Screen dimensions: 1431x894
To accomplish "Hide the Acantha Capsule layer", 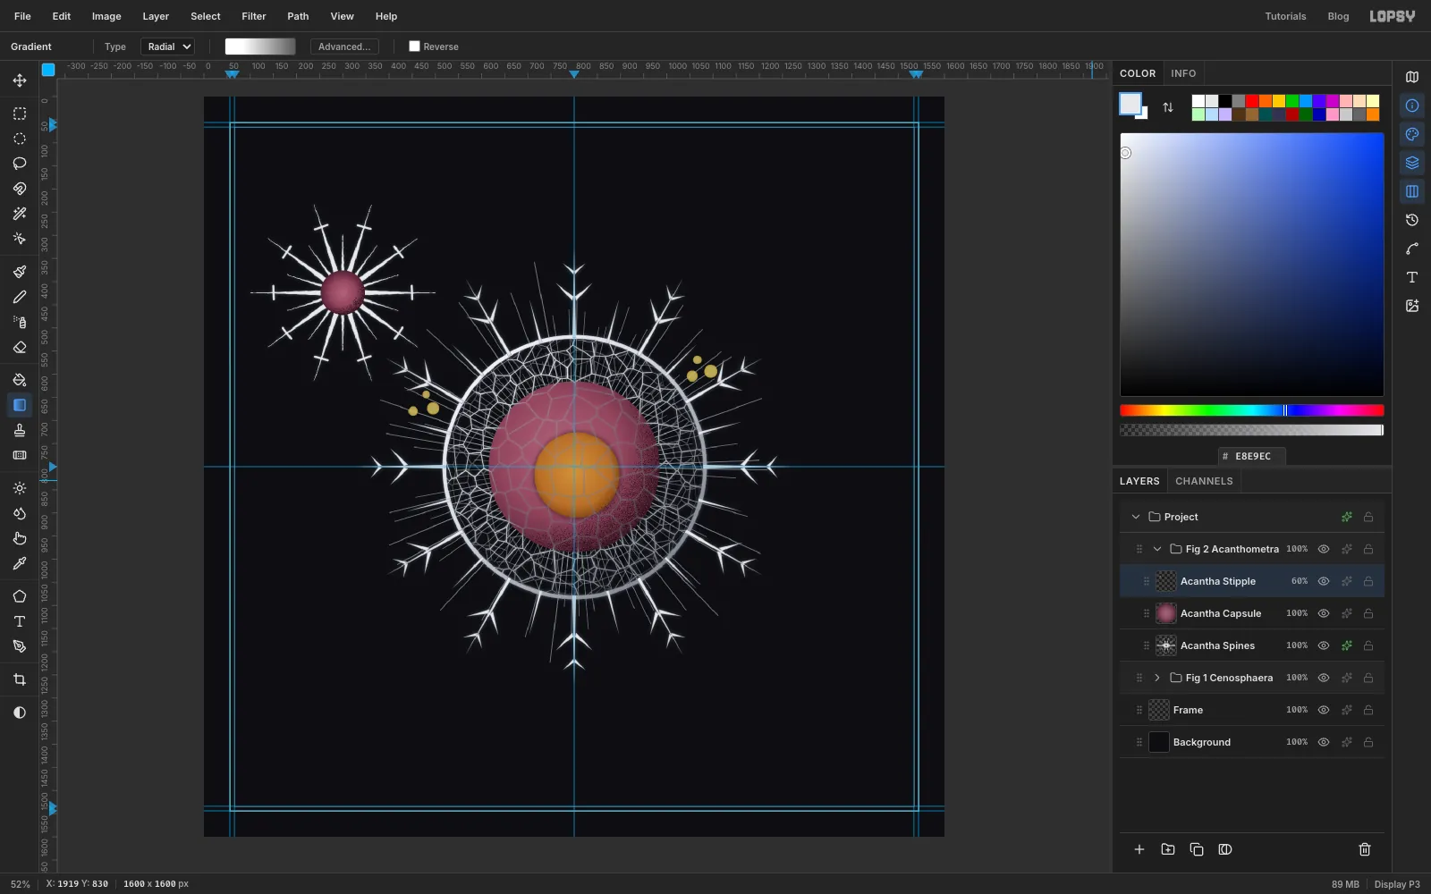I will tap(1324, 613).
